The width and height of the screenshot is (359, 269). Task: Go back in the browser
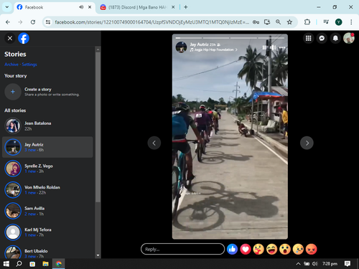click(8, 22)
